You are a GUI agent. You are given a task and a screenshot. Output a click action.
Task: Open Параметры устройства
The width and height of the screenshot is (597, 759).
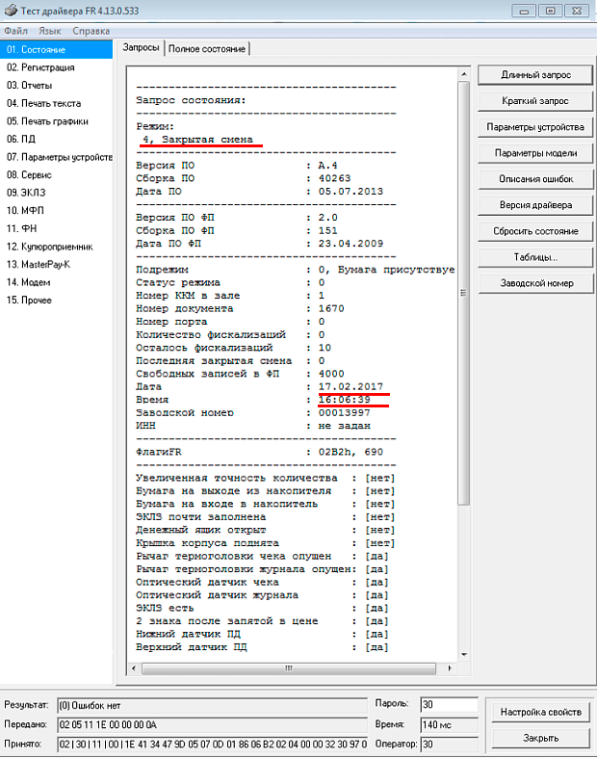(534, 127)
